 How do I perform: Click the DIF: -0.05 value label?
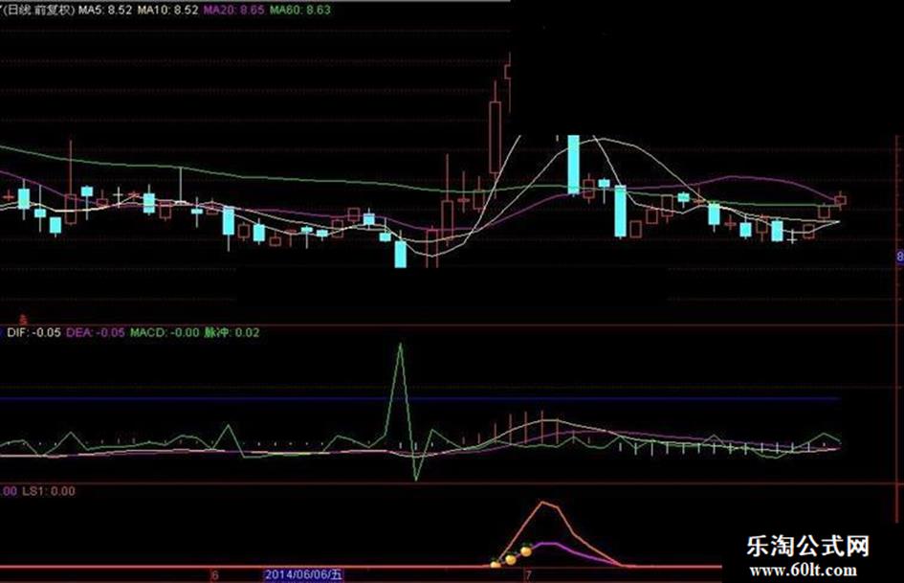[33, 332]
